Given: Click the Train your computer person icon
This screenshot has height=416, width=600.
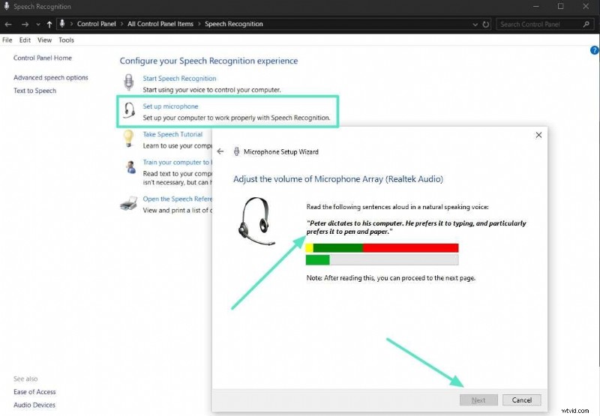Looking at the screenshot, I should (129, 166).
